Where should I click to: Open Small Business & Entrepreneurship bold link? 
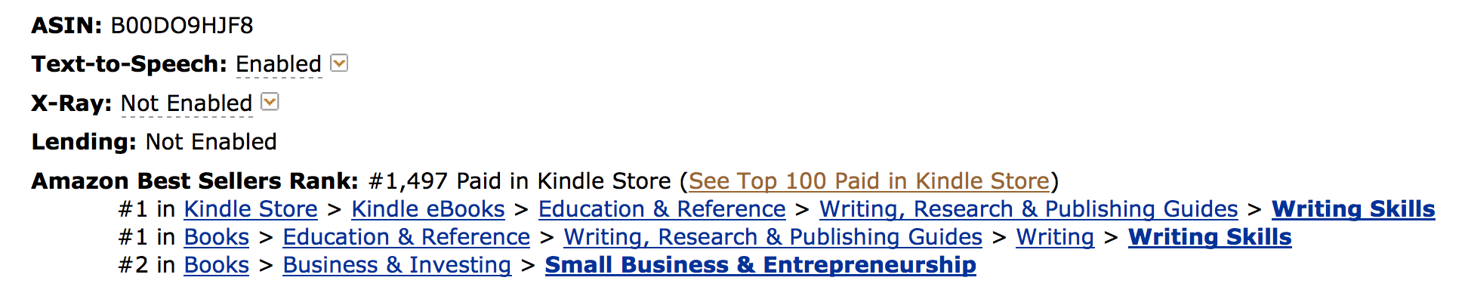760,265
